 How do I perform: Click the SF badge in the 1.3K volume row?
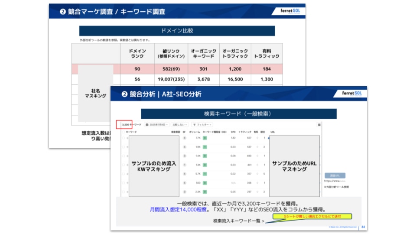(x=184, y=165)
